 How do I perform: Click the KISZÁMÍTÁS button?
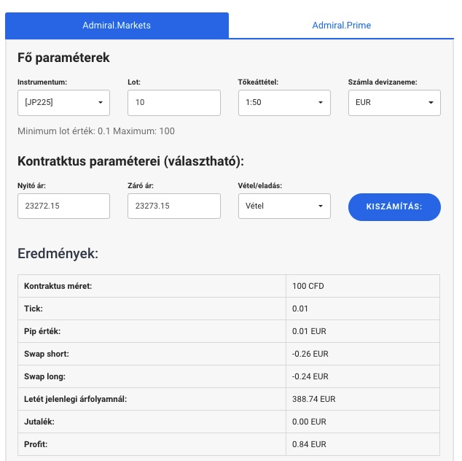point(394,206)
